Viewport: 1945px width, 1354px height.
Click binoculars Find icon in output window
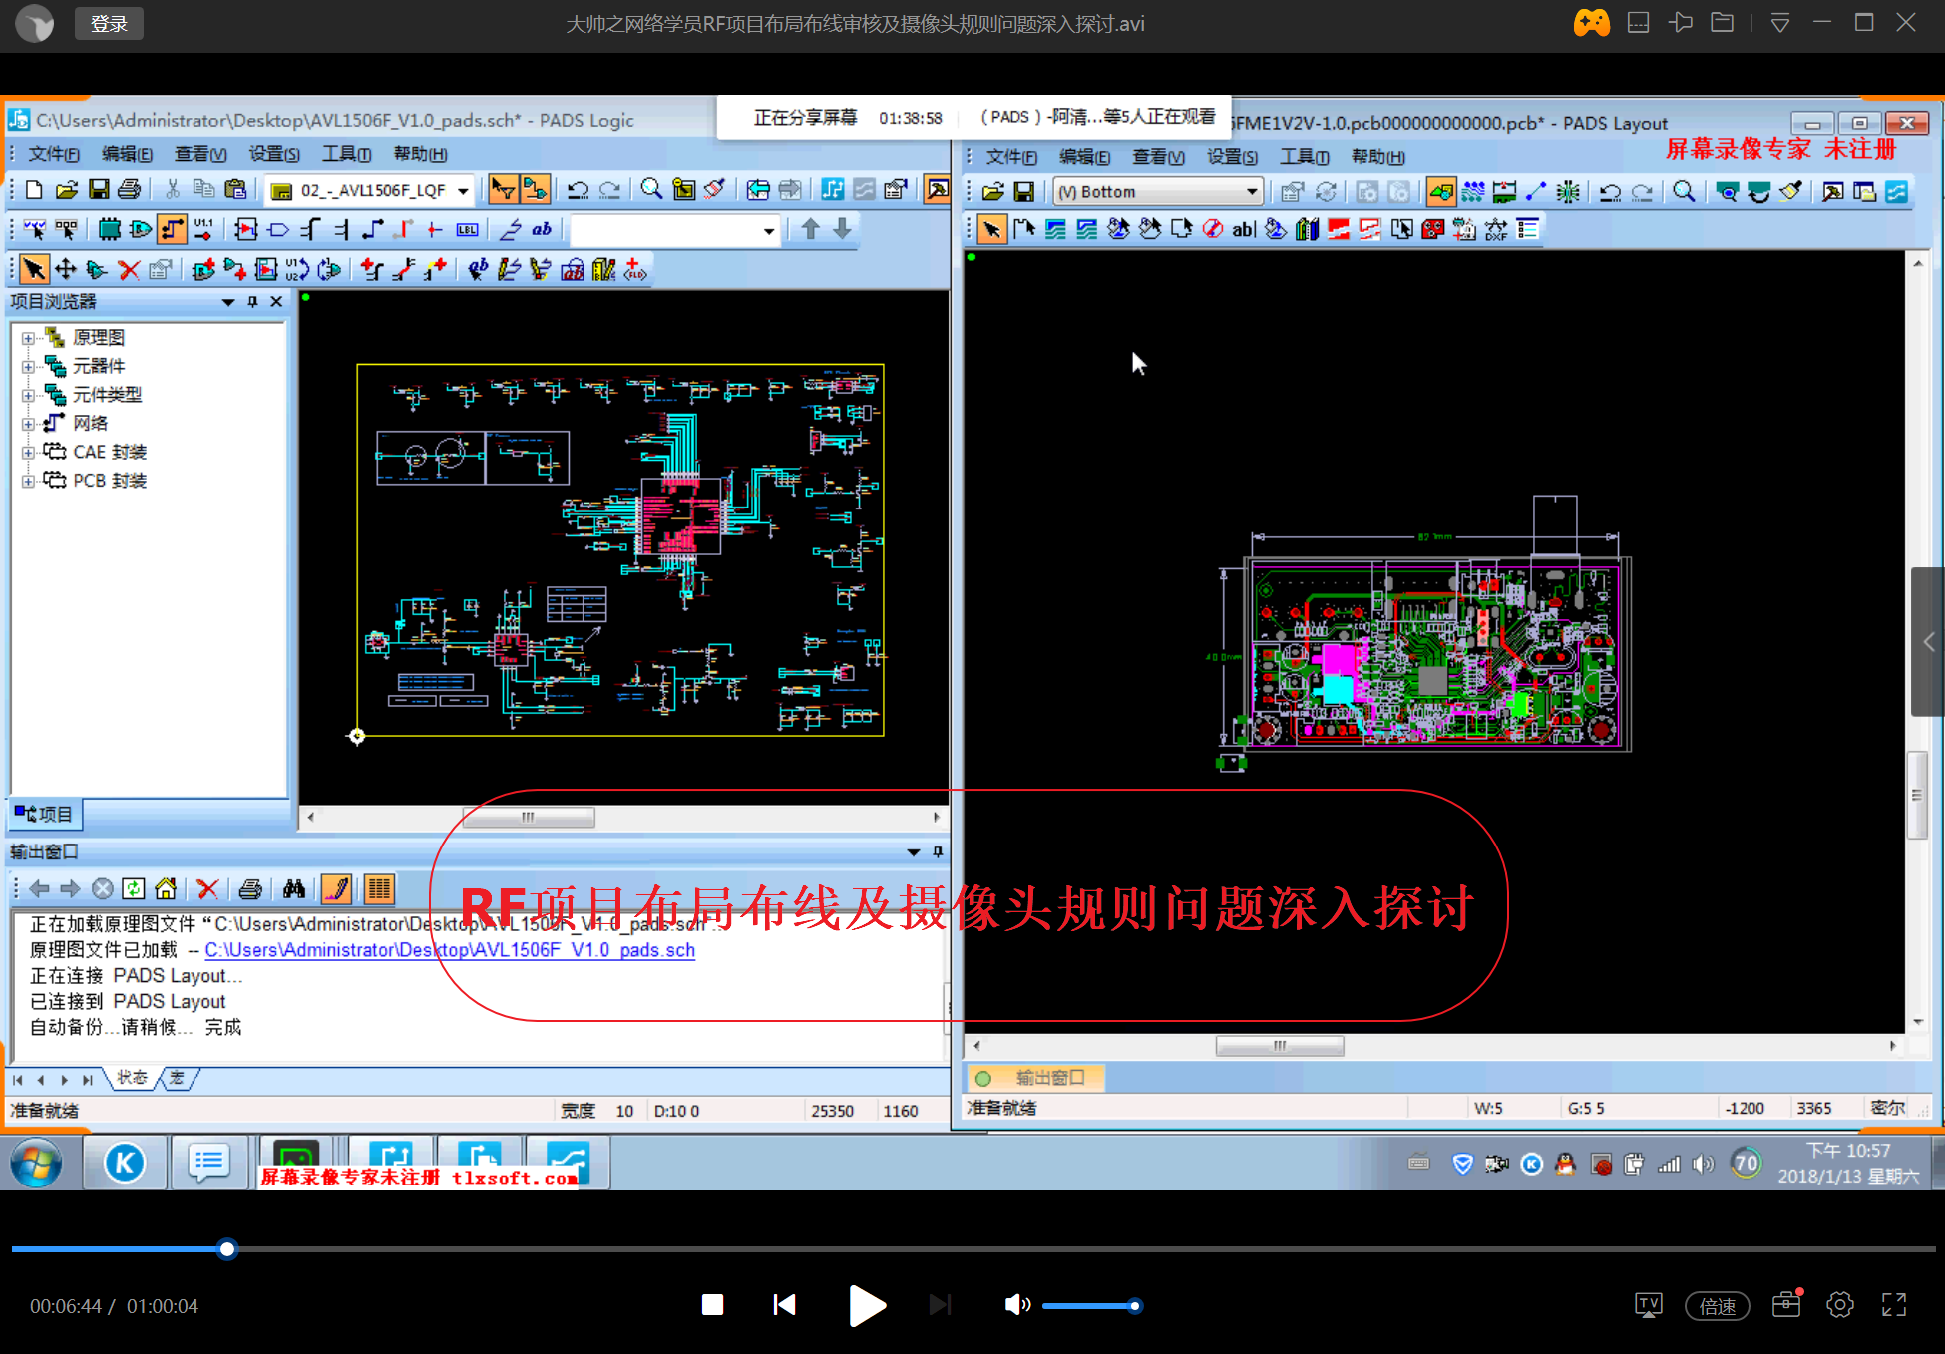pyautogui.click(x=293, y=888)
